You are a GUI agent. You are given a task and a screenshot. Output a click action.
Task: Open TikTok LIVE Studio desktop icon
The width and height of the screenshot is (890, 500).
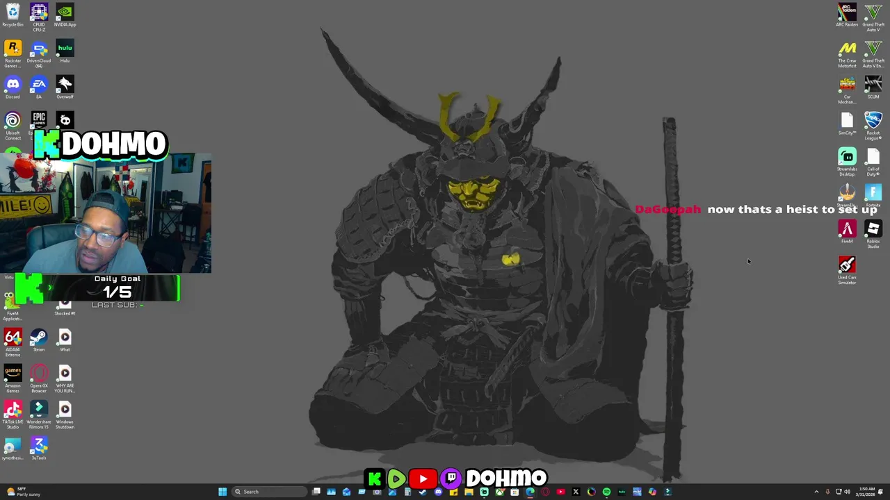(13, 415)
